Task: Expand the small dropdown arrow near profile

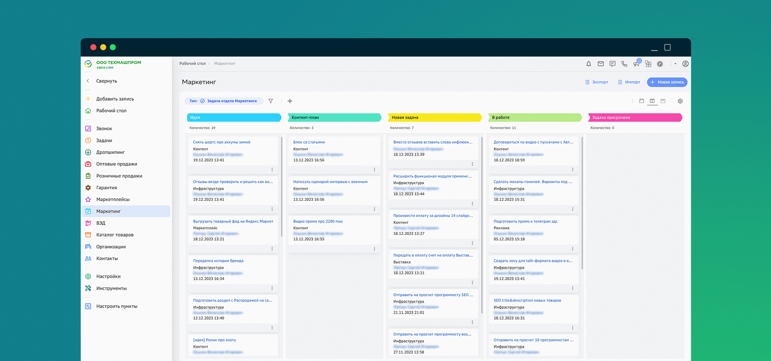Action: 675,64
